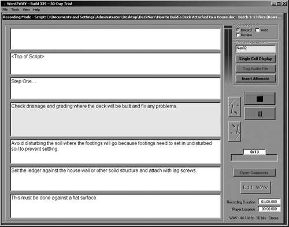
Task: Select the 'This must be done' cell
Action: pos(116,206)
